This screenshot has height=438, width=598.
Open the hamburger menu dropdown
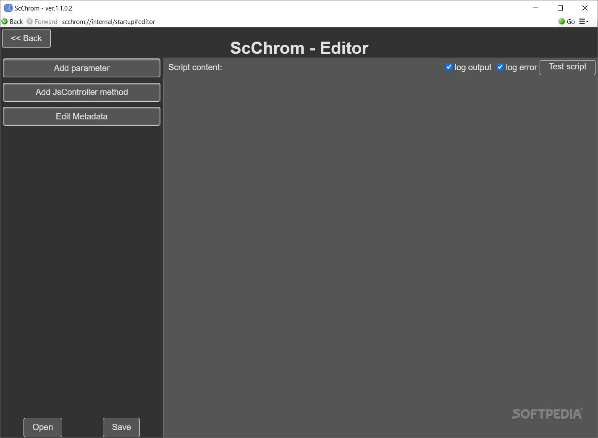(x=584, y=21)
